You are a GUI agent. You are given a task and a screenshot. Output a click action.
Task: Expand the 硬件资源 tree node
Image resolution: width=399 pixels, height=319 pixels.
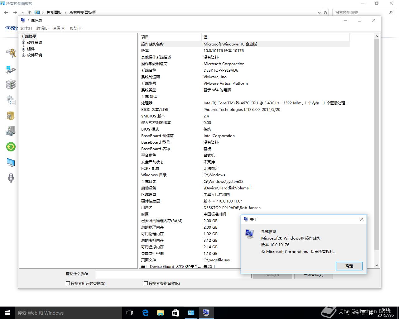tap(23, 43)
